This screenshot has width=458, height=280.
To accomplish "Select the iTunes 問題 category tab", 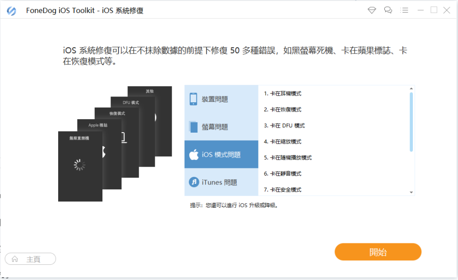I will tap(221, 182).
